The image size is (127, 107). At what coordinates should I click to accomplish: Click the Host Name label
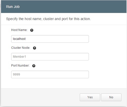(x=19, y=30)
